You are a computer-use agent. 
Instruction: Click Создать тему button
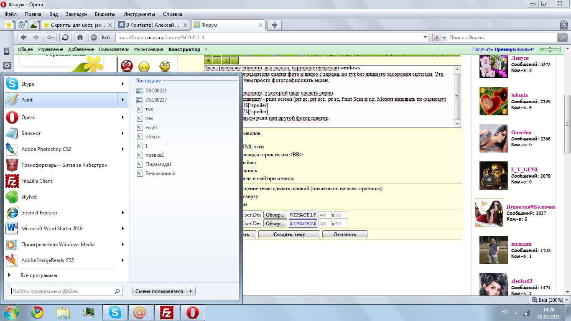(289, 234)
